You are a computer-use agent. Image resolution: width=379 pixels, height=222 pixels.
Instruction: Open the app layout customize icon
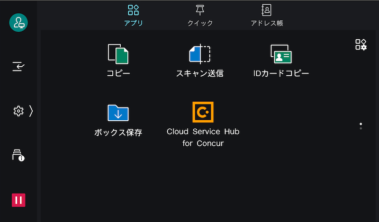(361, 44)
